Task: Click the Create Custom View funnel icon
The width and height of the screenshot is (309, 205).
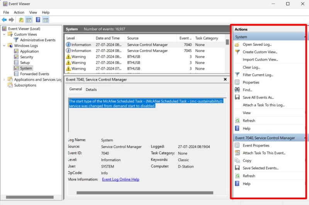Action: click(x=237, y=52)
